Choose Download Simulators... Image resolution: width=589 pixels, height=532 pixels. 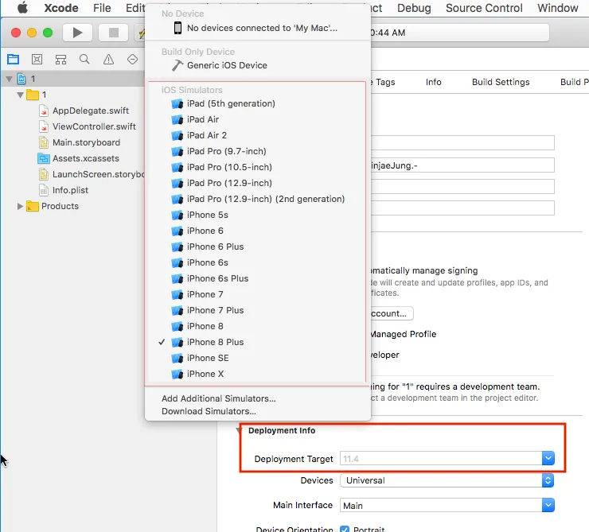click(209, 411)
